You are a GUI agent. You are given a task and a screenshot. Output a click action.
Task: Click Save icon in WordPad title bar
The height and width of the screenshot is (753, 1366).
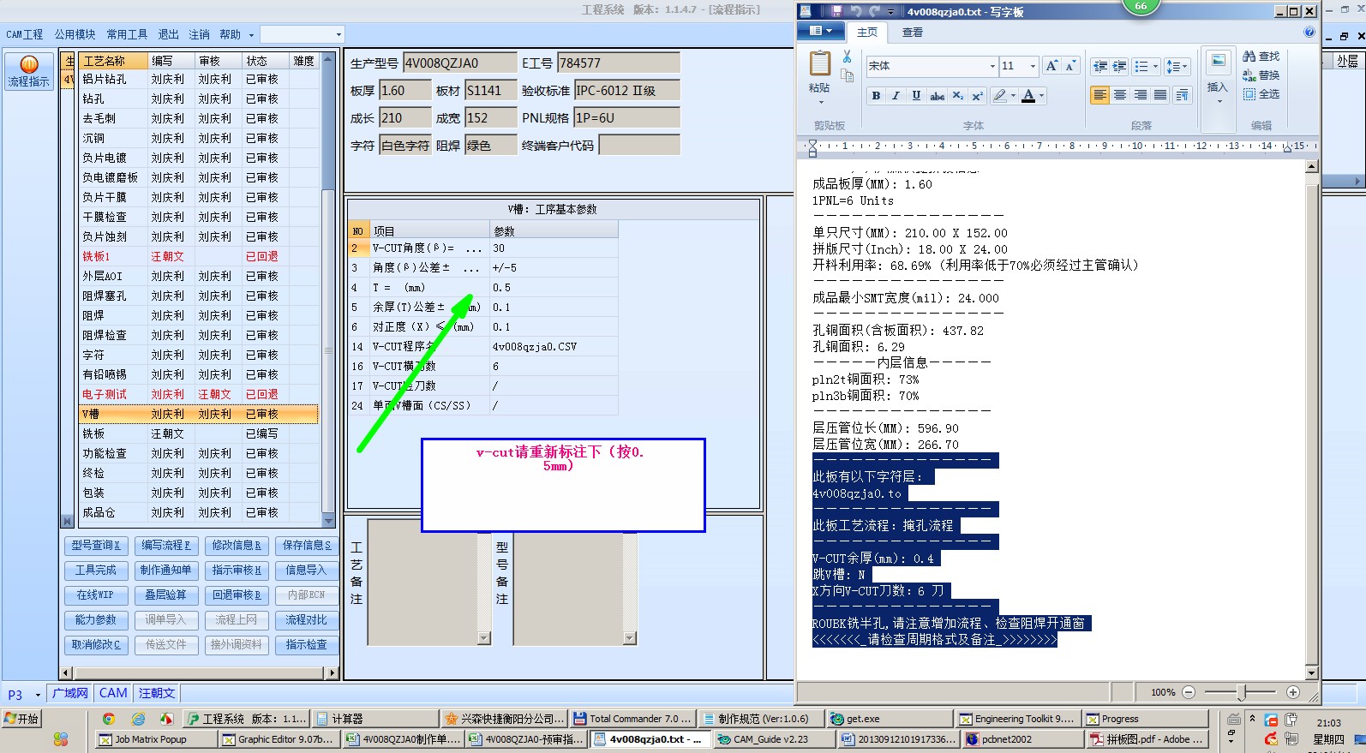[x=836, y=11]
